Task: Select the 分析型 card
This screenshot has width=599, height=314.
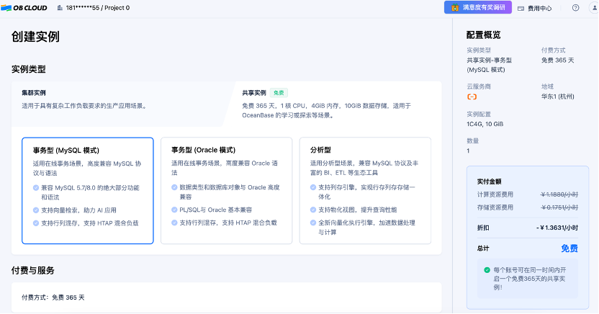Action: click(365, 191)
